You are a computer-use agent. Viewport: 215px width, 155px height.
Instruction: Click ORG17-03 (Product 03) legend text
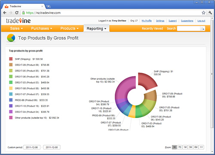point(27,83)
